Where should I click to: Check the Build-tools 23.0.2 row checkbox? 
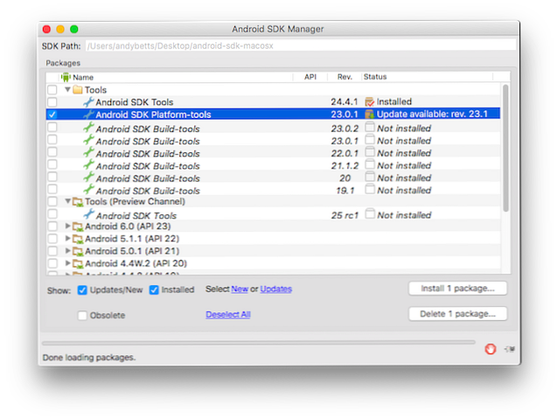[x=52, y=128]
